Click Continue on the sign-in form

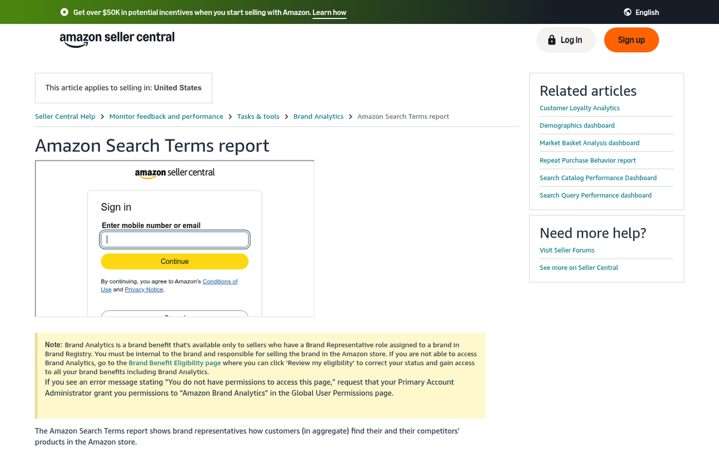click(174, 261)
